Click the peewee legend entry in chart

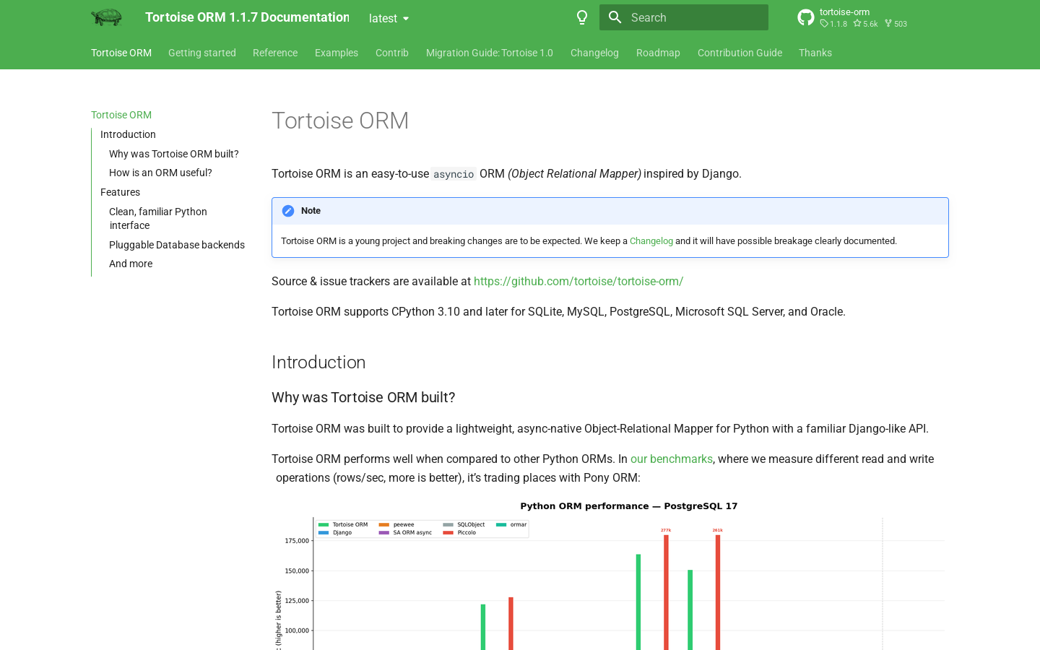tap(396, 524)
